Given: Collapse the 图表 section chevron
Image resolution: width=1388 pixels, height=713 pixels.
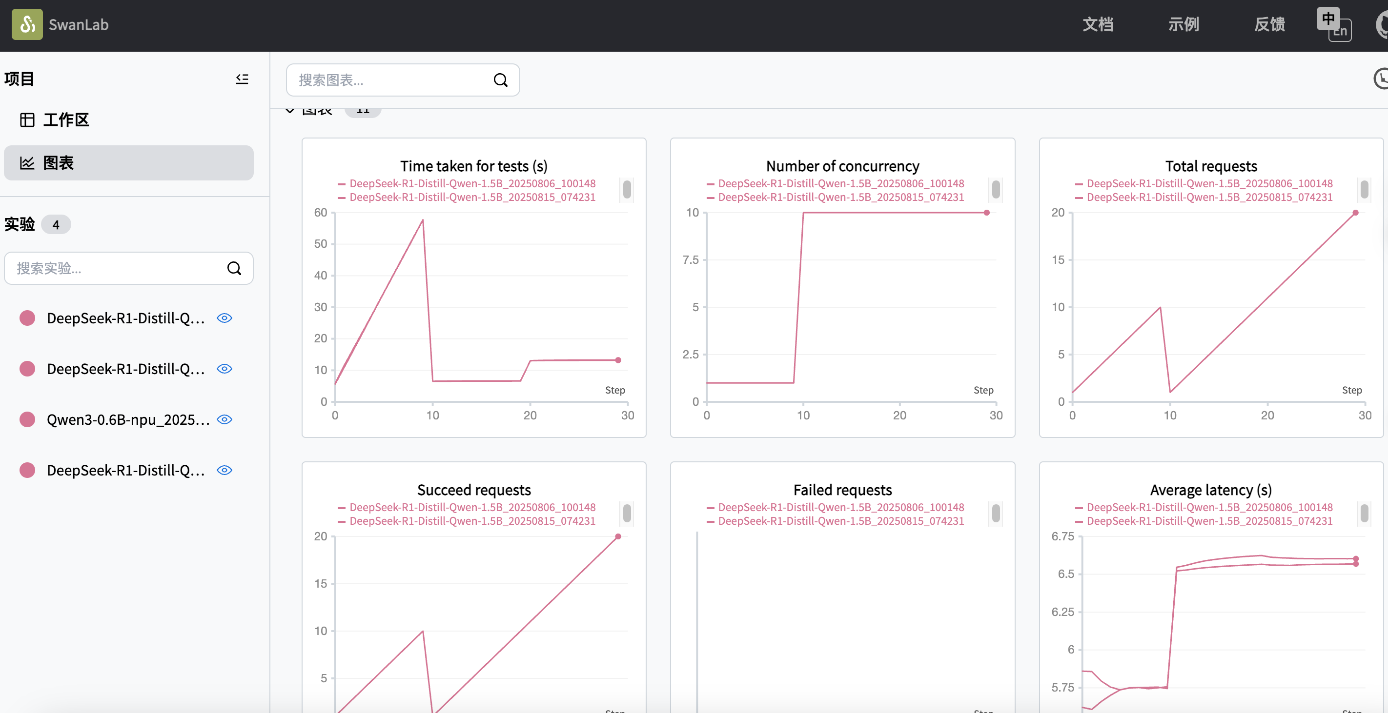Looking at the screenshot, I should coord(290,111).
